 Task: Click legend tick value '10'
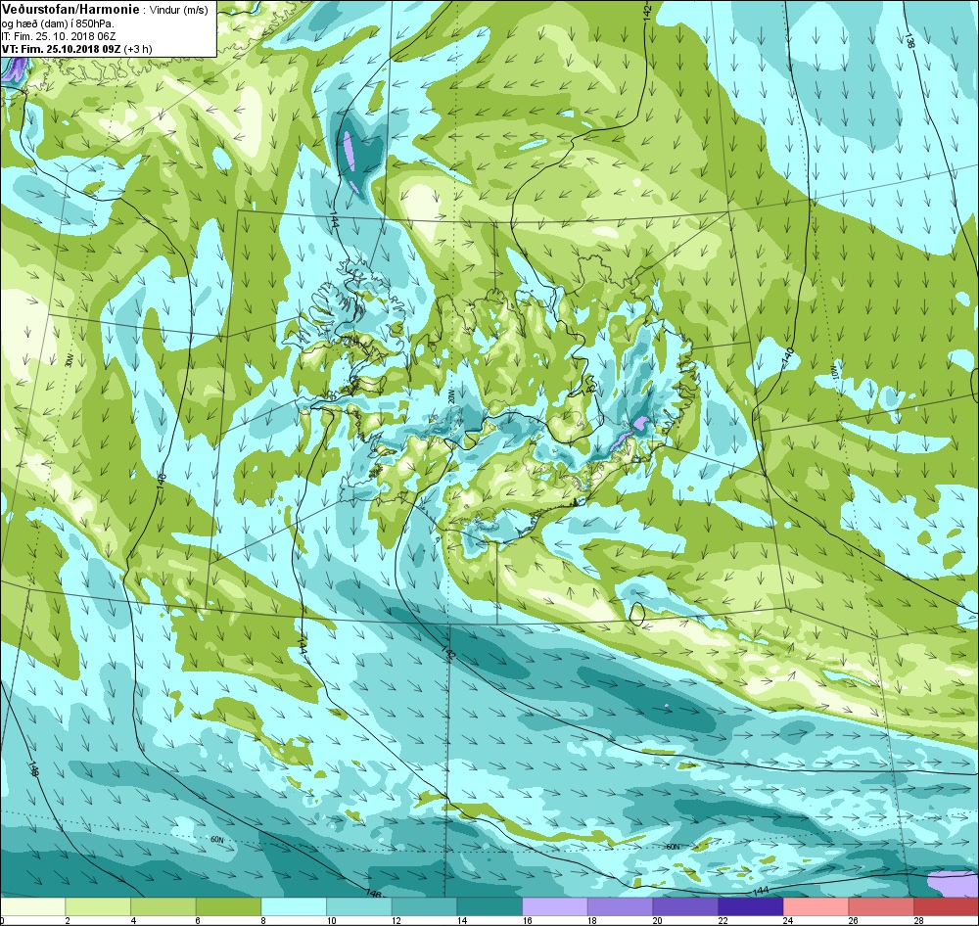pos(331,920)
